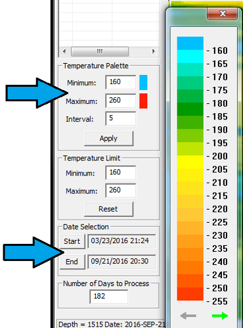Click the Number of Days to Process field

point(109,296)
